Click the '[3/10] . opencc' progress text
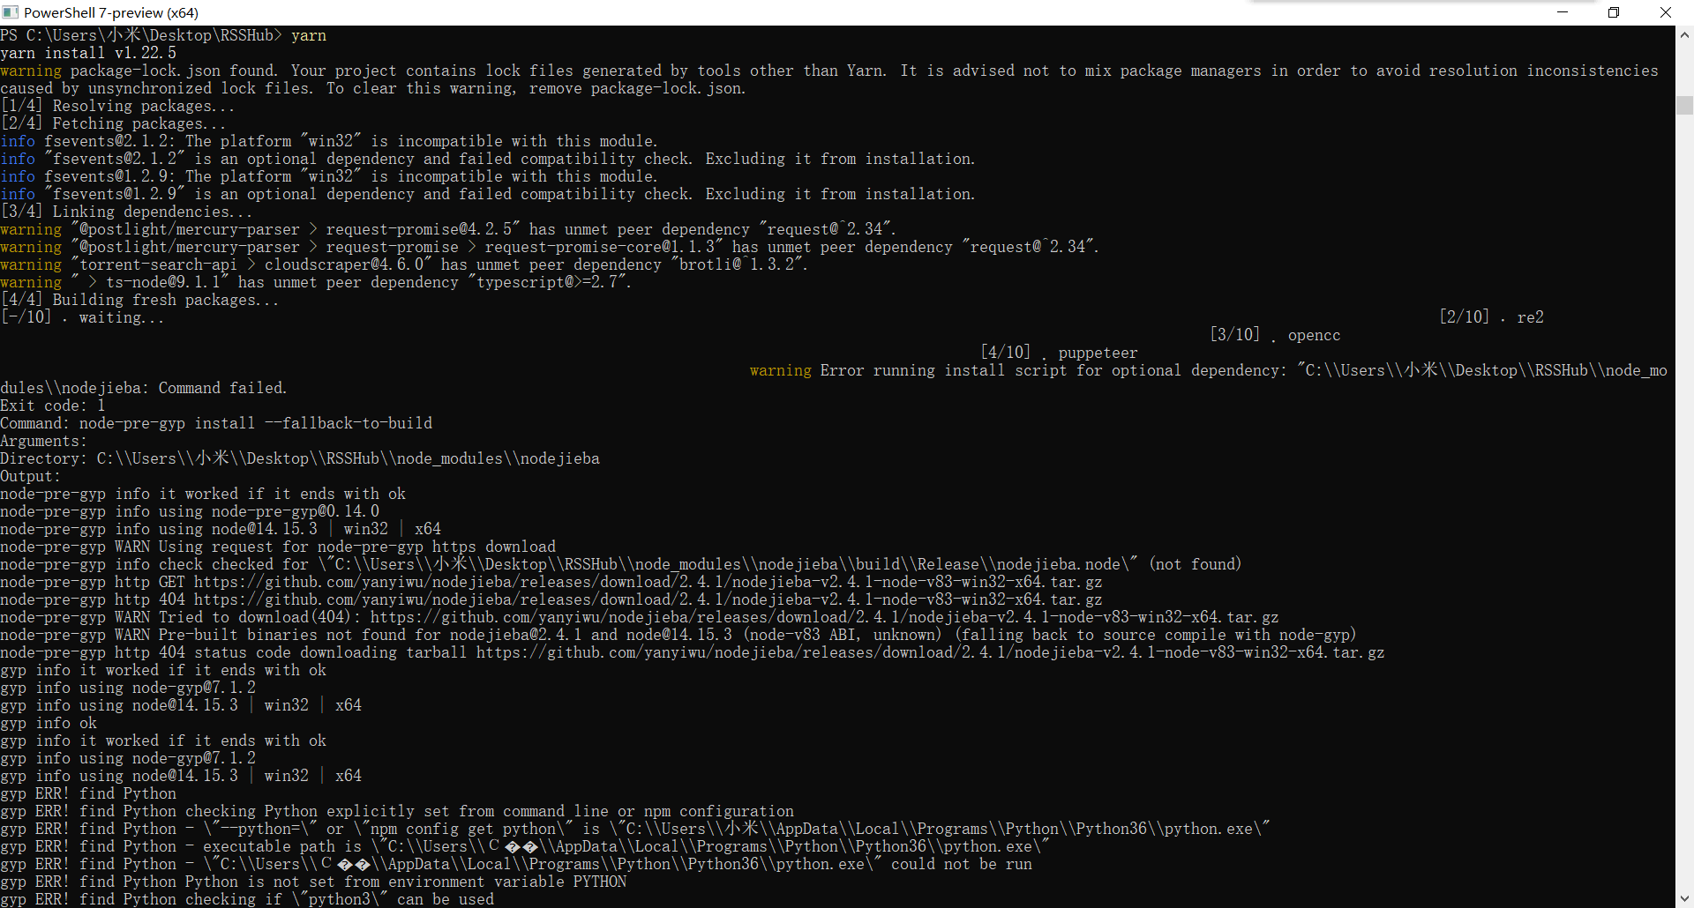The image size is (1694, 908). (x=1275, y=335)
